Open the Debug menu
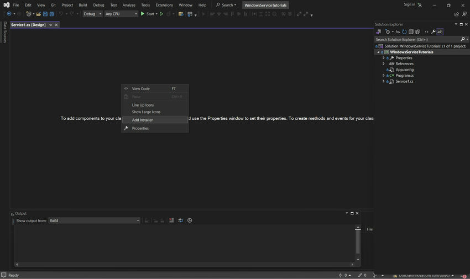470x279 pixels. tap(98, 5)
